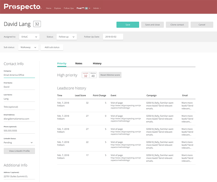Open the Pmail menu
217x182 pixels.
[x=83, y=8]
